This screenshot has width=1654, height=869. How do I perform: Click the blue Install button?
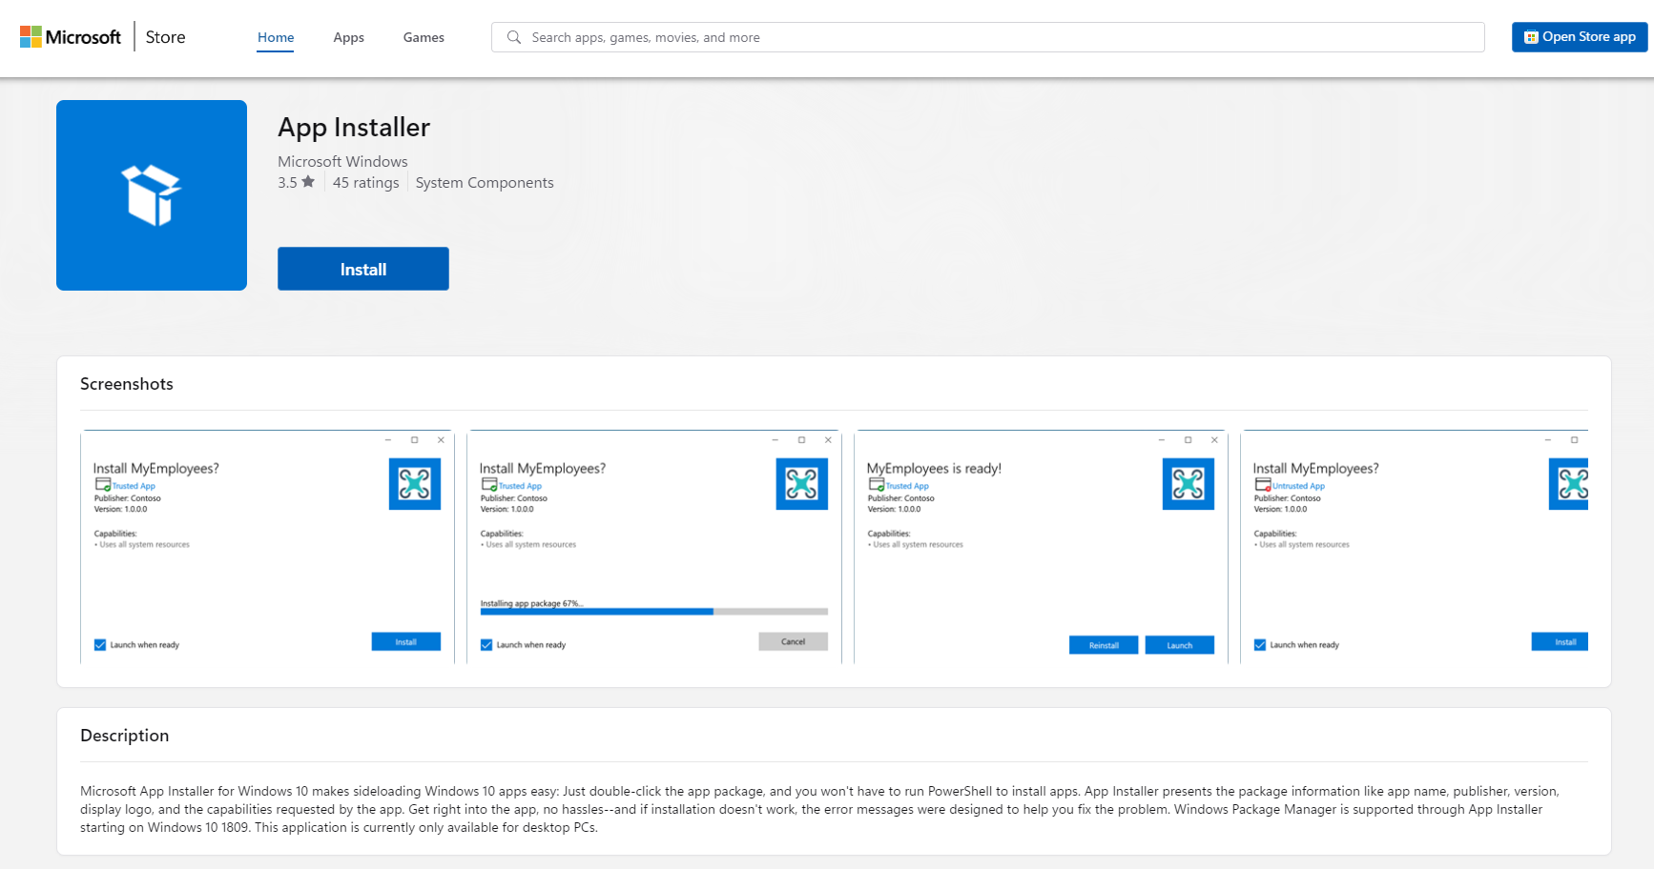tap(363, 269)
